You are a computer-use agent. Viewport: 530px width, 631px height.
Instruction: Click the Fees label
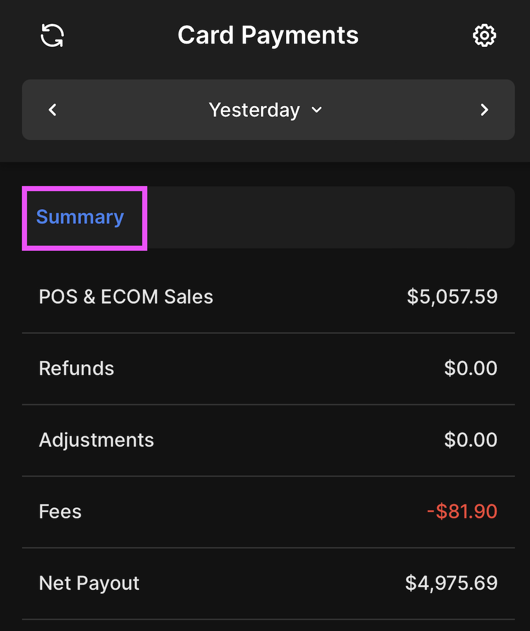point(60,511)
